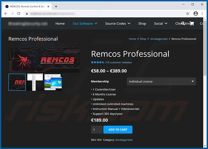Select the REMCOS browser tab

click(x=27, y=6)
